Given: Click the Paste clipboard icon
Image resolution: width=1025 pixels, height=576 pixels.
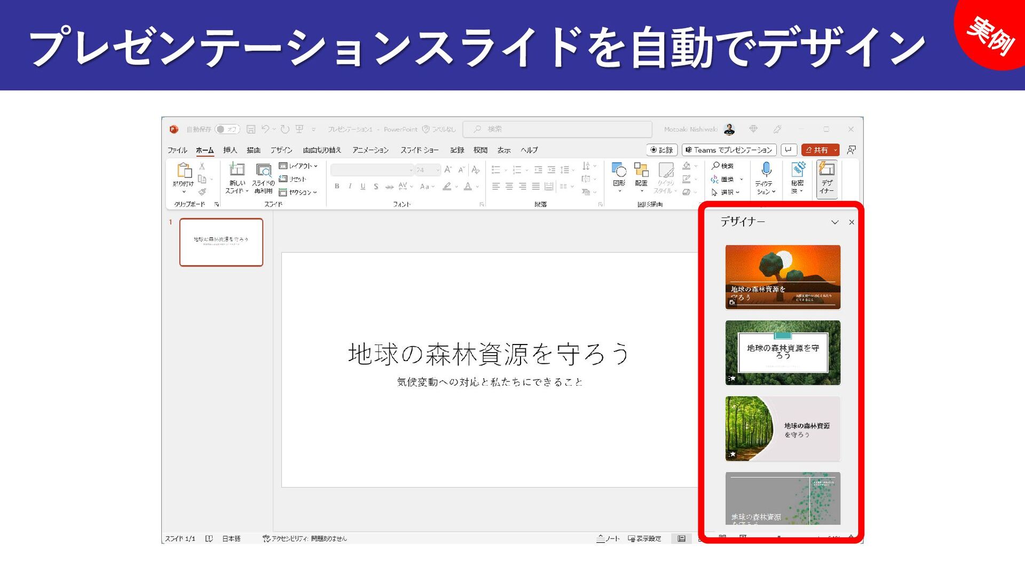Looking at the screenshot, I should [184, 171].
